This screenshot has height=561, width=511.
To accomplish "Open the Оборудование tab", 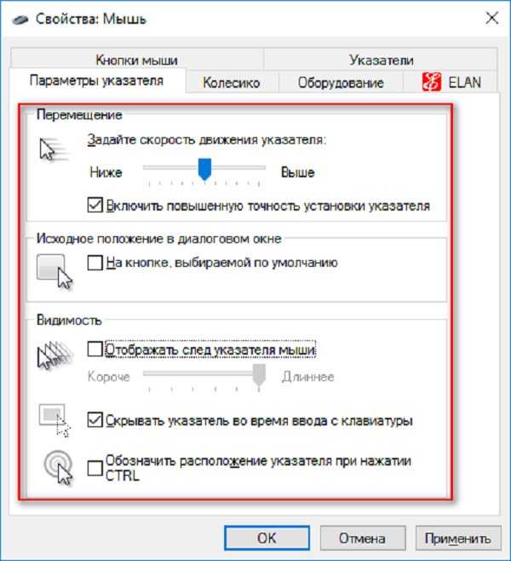I will click(x=341, y=83).
